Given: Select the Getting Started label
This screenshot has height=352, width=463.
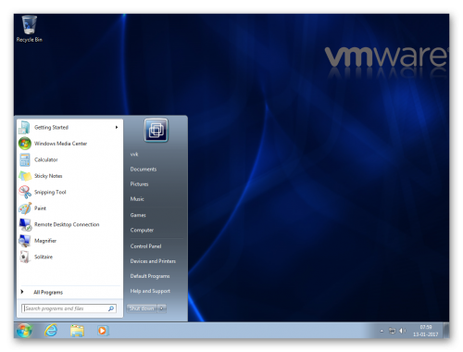Looking at the screenshot, I should (51, 127).
